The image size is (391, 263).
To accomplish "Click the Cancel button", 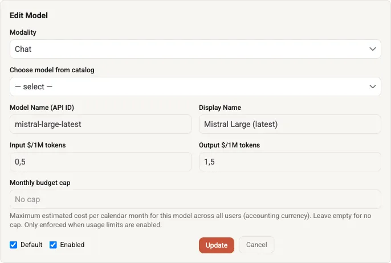I will tap(256, 245).
